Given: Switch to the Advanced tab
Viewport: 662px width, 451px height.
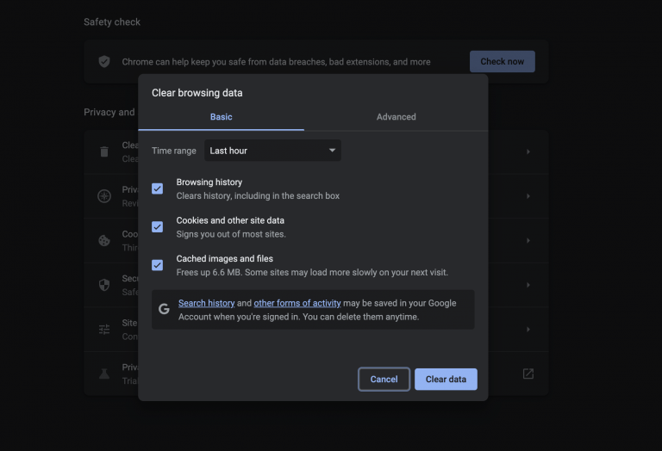Looking at the screenshot, I should pos(396,117).
